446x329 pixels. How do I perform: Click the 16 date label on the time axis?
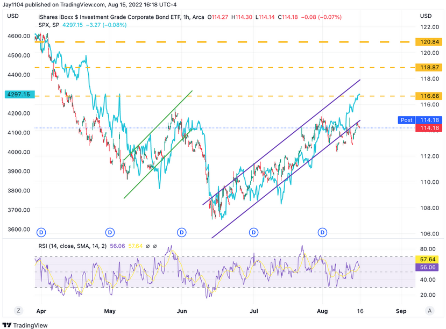point(360,311)
